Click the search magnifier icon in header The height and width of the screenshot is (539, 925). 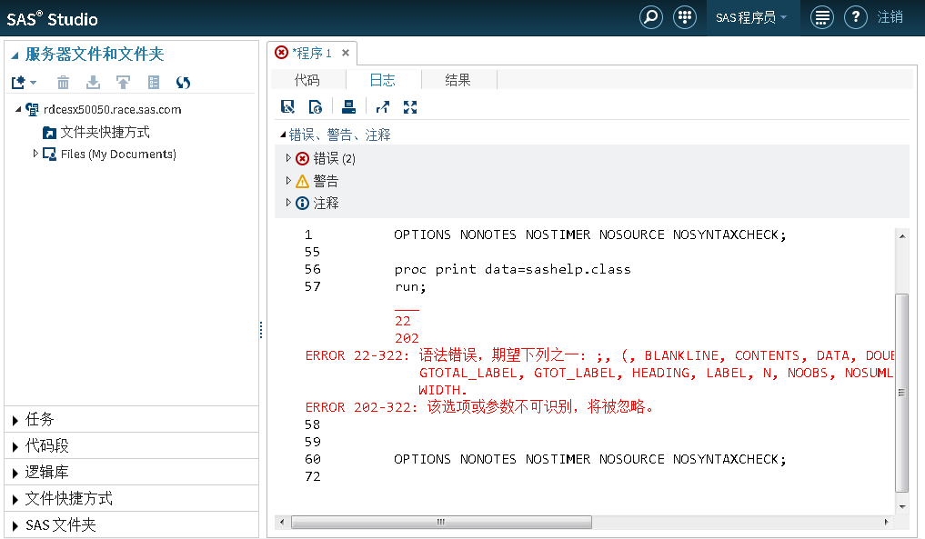point(651,17)
